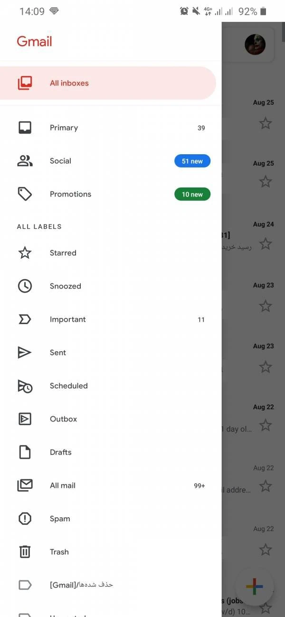Viewport: 285px width, 617px height.
Task: Open the Primary inbox icon
Action: pyautogui.click(x=25, y=128)
